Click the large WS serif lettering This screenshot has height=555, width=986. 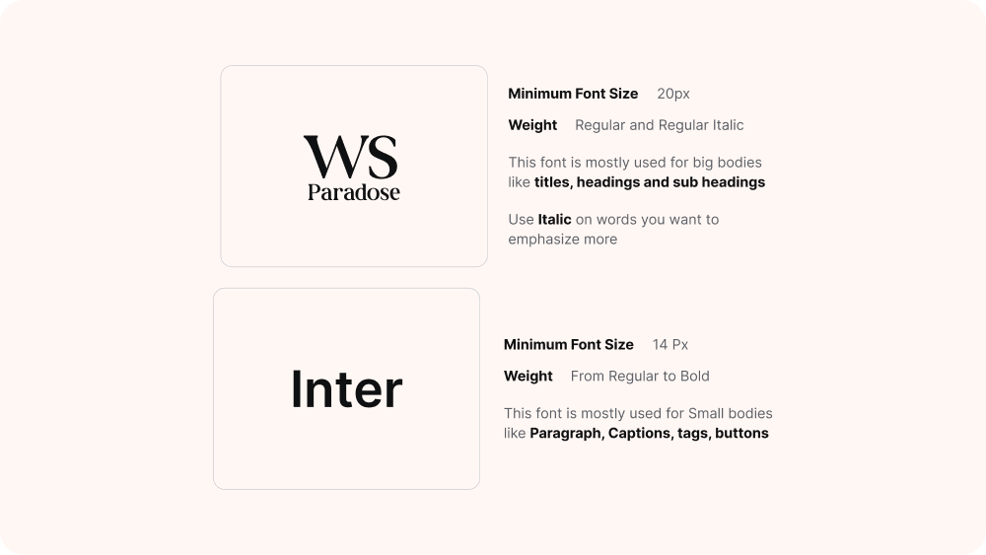pyautogui.click(x=351, y=158)
